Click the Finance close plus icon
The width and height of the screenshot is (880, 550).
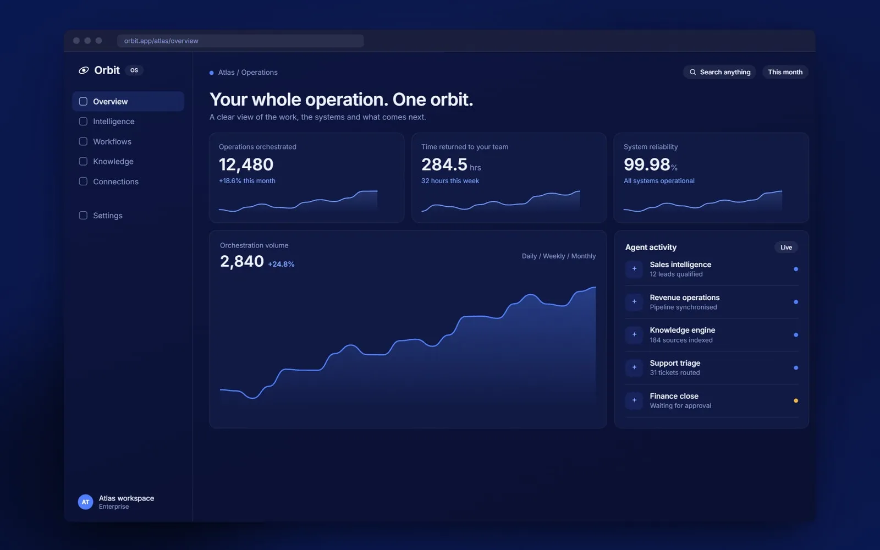pos(634,400)
